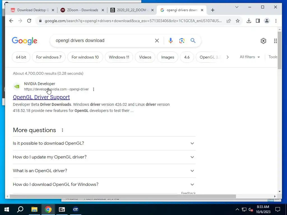Open the notification center icon
The image size is (287, 215).
[278, 209]
